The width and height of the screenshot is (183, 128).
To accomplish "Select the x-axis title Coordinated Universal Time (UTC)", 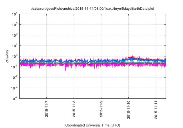I will [x=93, y=125].
